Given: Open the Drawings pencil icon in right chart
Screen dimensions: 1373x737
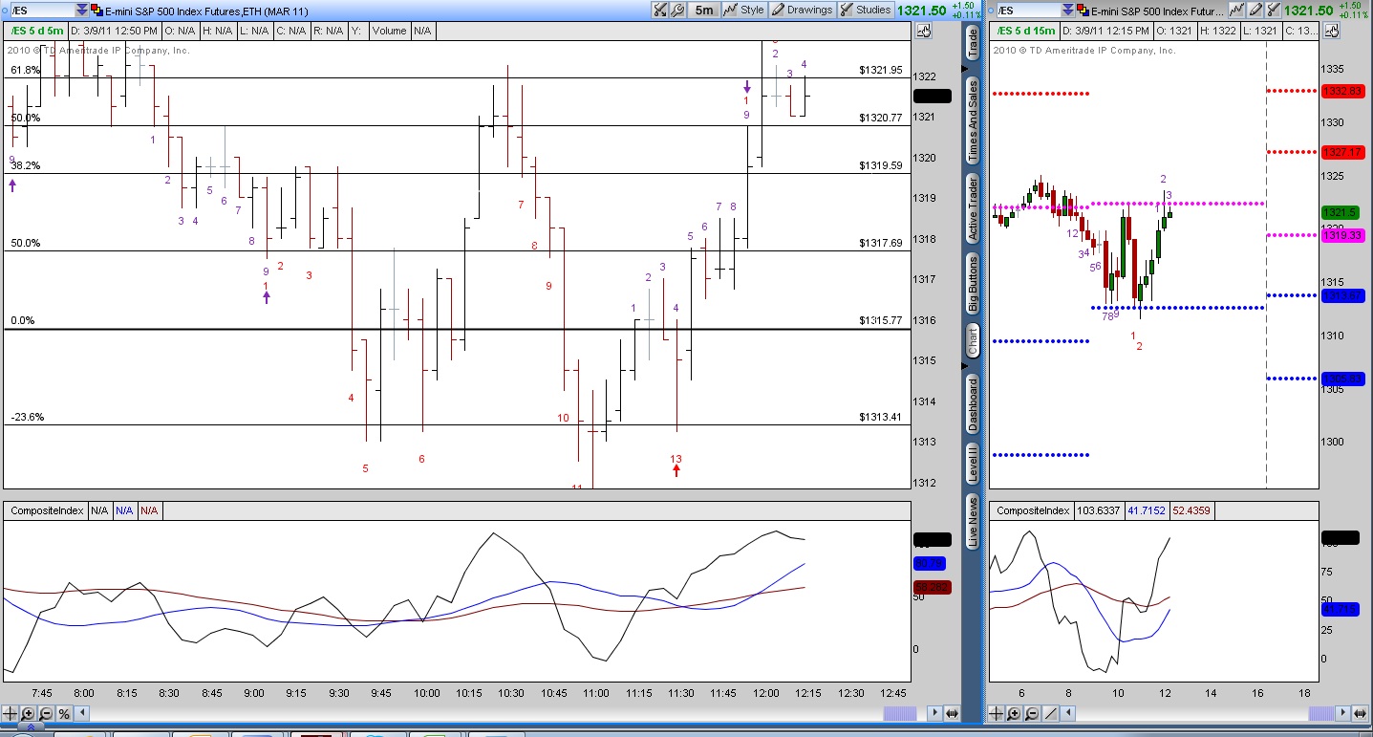Looking at the screenshot, I should click(1254, 10).
